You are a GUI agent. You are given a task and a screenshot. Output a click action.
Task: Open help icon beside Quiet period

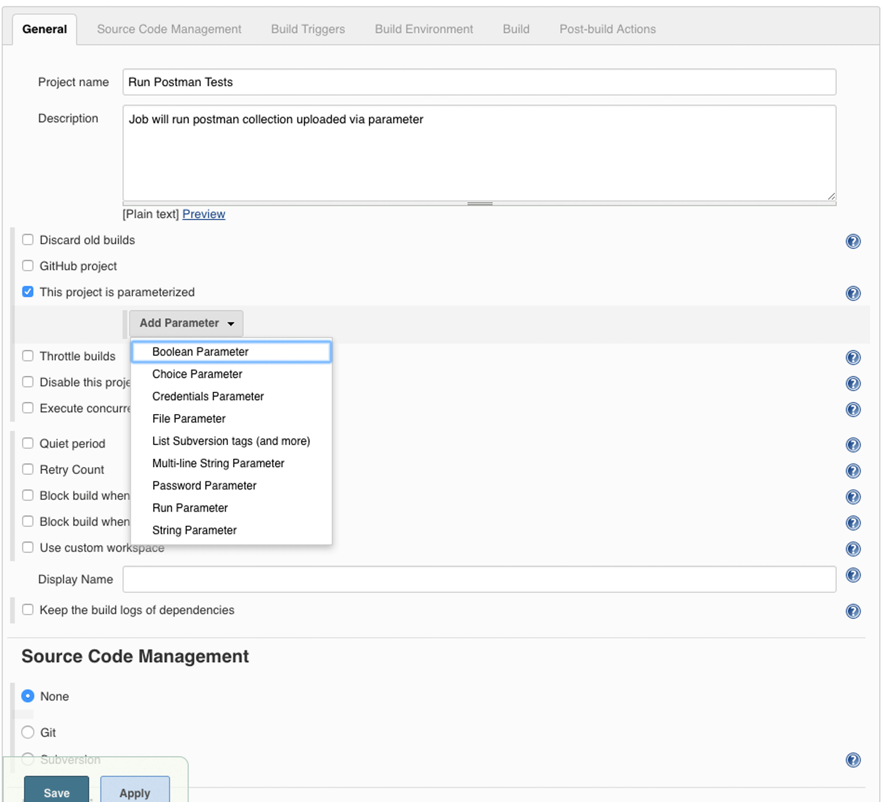pos(853,445)
